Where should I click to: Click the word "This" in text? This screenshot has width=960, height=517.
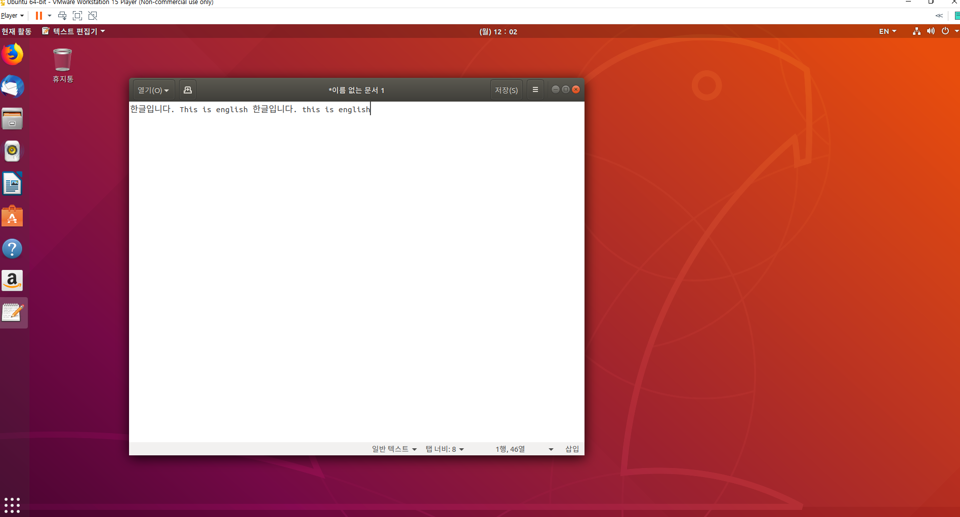(188, 109)
